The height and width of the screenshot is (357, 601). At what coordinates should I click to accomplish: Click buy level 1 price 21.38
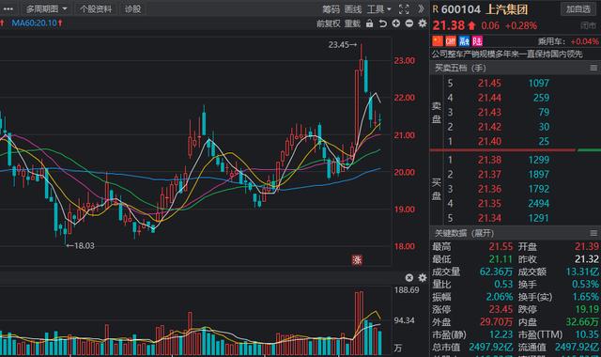pos(489,160)
